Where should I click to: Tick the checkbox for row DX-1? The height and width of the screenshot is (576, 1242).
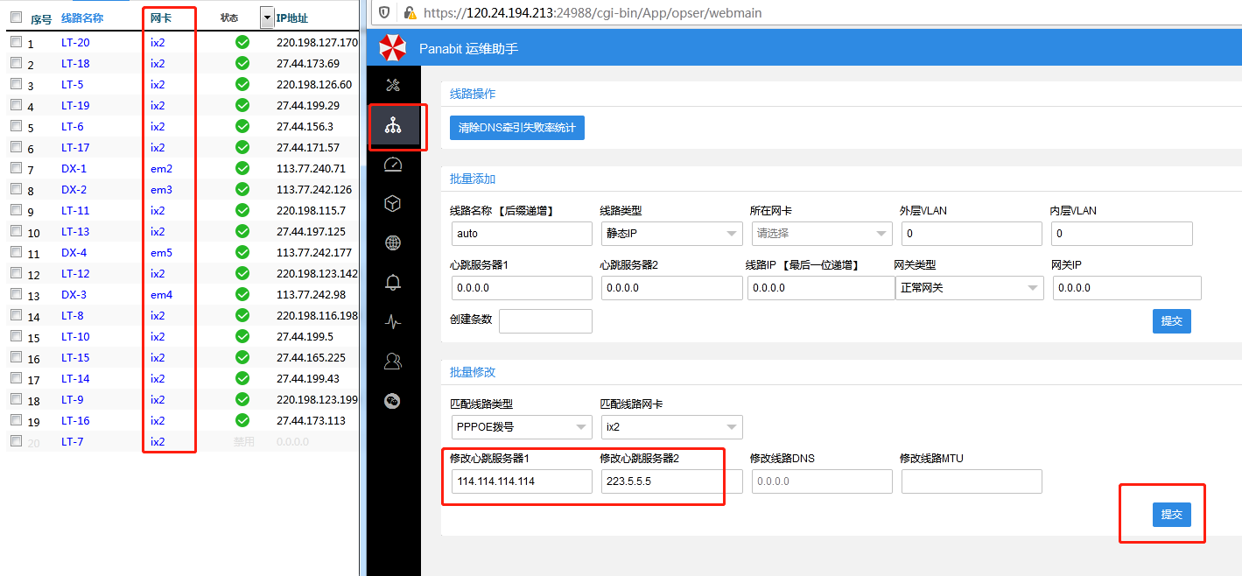[16, 168]
